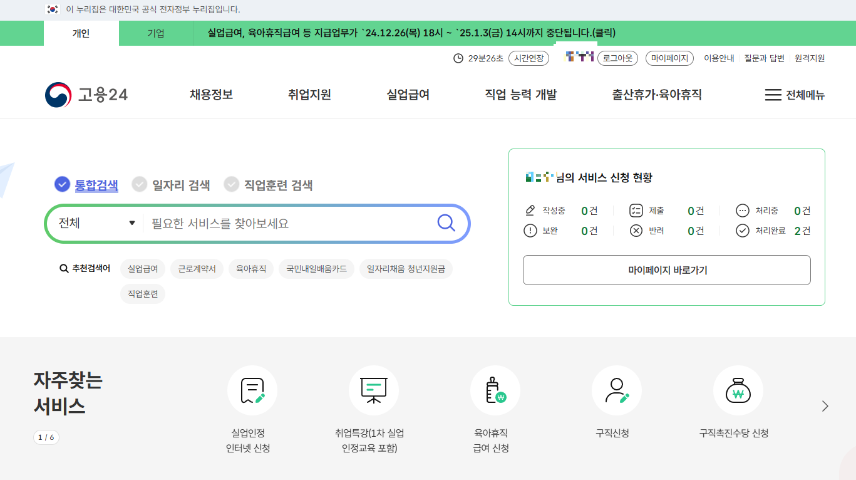This screenshot has height=480, width=856.
Task: Select the 직업훈련 검색 option
Action: (269, 185)
